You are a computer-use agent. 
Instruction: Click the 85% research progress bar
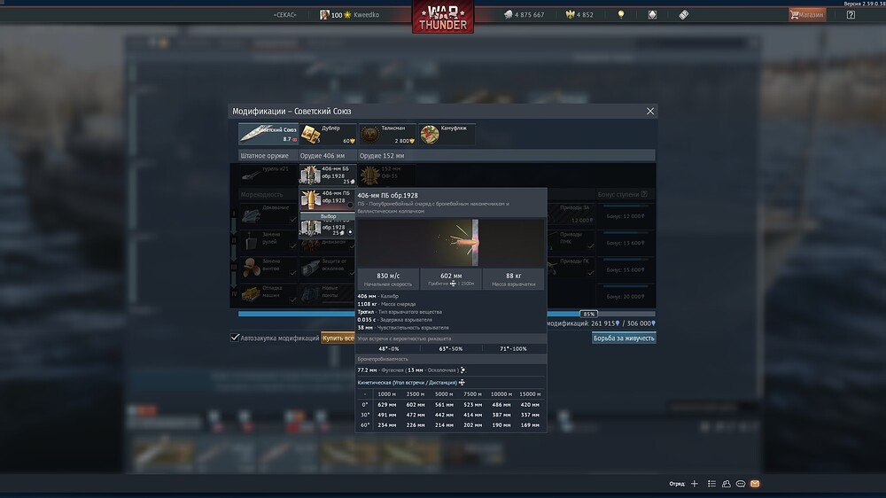tap(447, 314)
